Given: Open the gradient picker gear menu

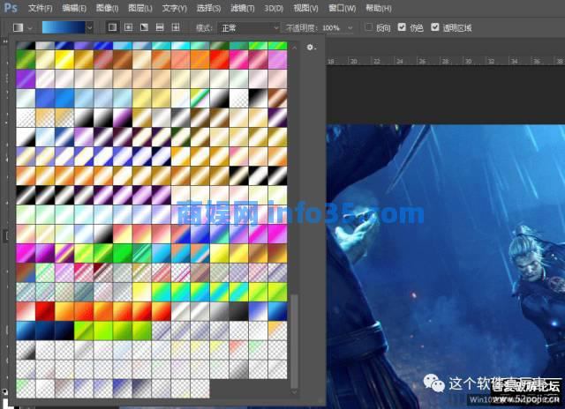Looking at the screenshot, I should coord(311,47).
